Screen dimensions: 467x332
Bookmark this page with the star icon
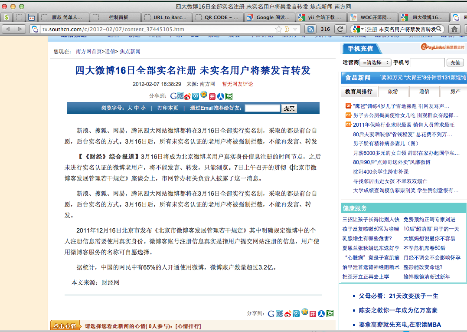[278, 29]
